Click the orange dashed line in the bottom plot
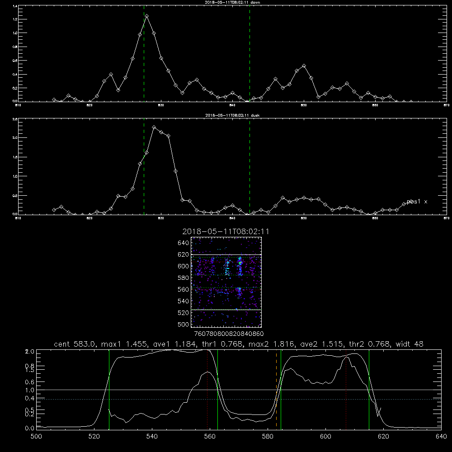Image resolution: width=452 pixels, height=452 pixels. tap(277, 389)
